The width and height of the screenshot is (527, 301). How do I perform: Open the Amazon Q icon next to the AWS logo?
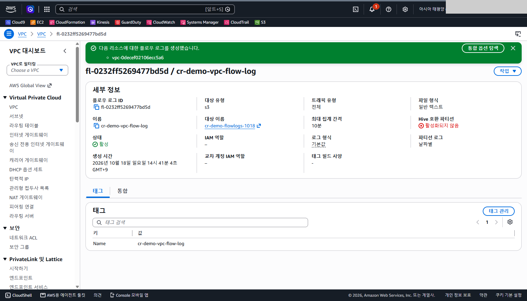coord(30,9)
